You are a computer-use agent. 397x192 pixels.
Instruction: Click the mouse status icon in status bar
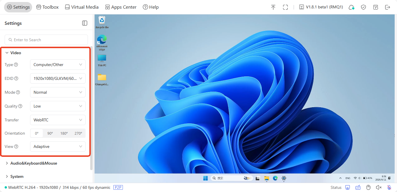pos(368,187)
